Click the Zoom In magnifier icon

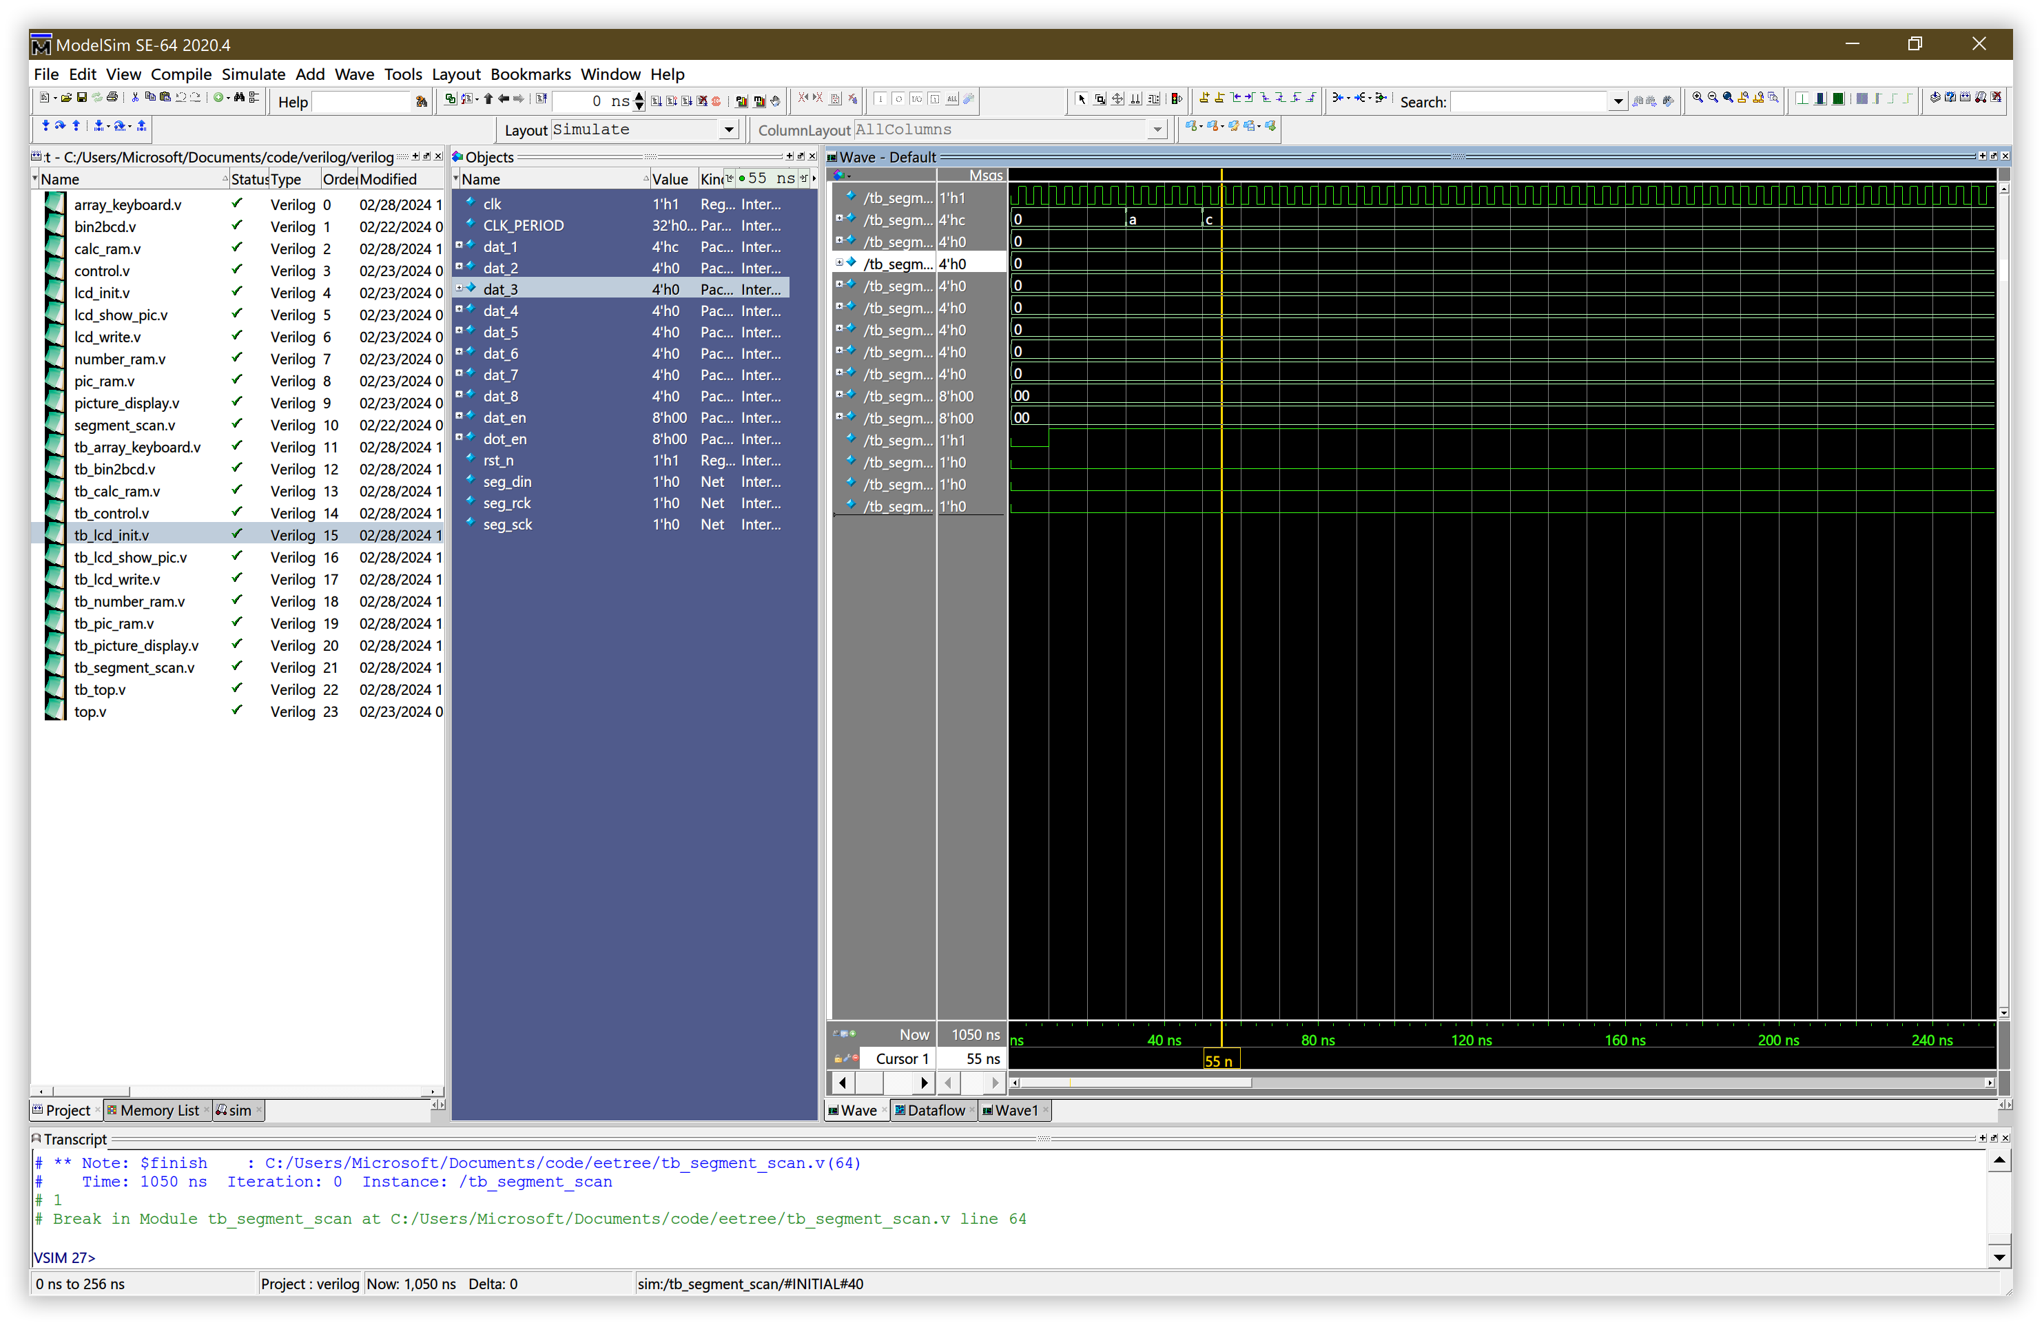click(x=1697, y=98)
